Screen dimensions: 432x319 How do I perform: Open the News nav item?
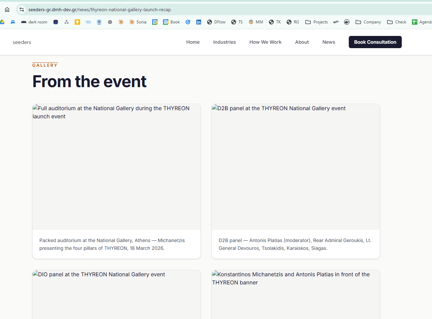(x=329, y=42)
